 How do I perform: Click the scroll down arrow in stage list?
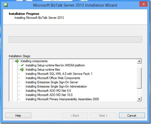139,99
